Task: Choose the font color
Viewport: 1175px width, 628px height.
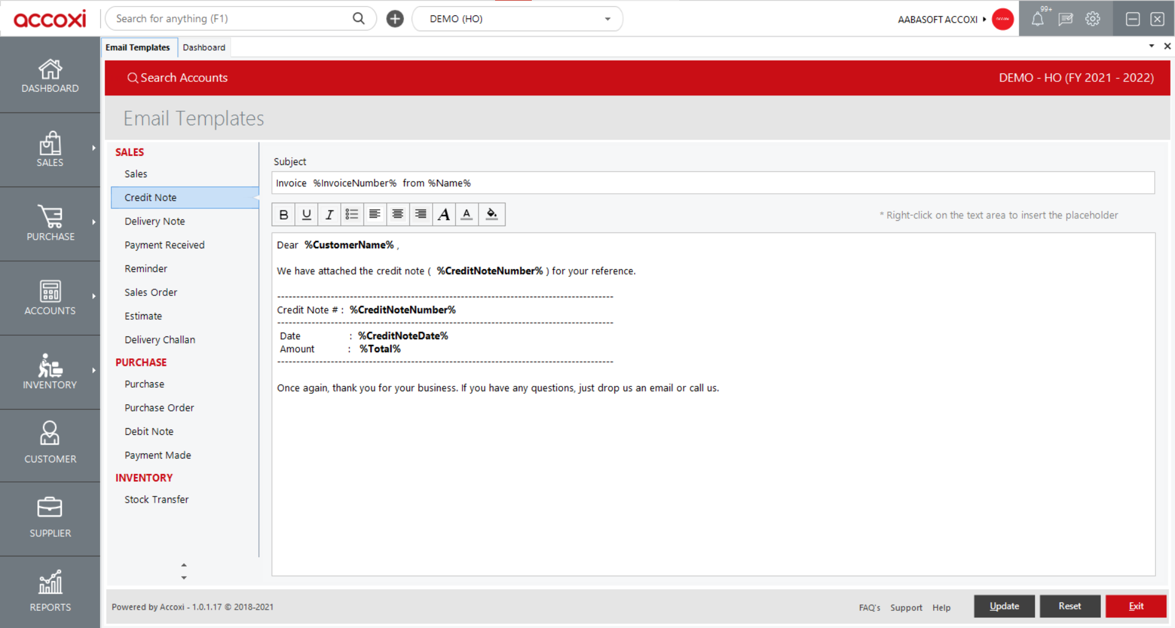Action: pos(467,214)
